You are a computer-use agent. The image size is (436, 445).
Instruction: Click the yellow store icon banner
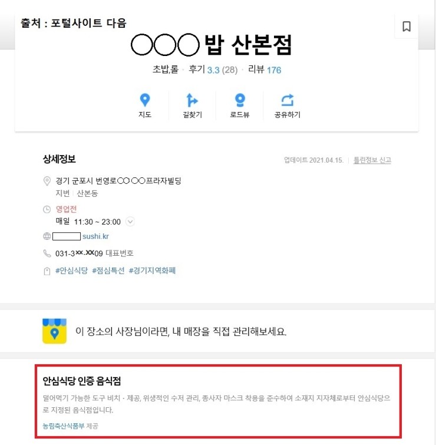tap(54, 331)
